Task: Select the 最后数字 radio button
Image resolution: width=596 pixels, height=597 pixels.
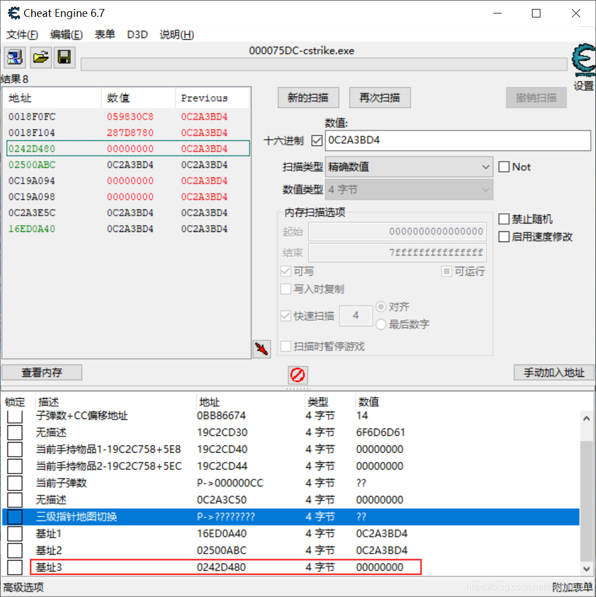Action: [x=381, y=325]
